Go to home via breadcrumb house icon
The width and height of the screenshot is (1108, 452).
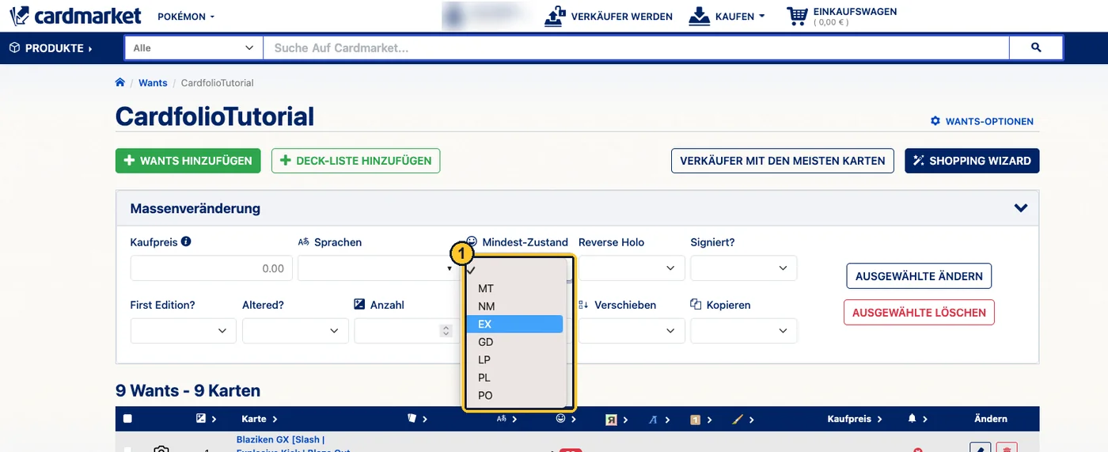tap(120, 82)
